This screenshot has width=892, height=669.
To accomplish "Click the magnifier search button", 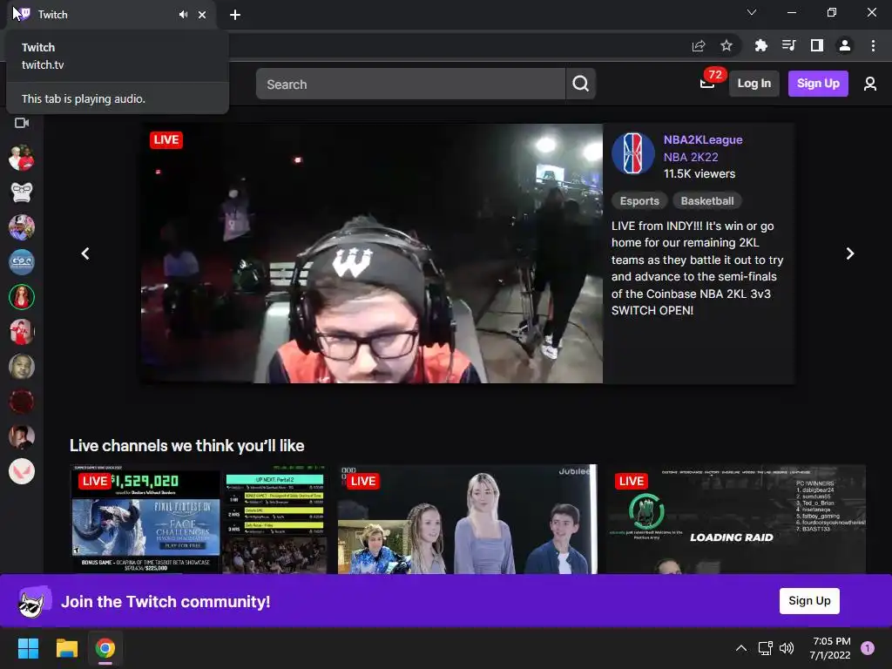I will coord(581,84).
